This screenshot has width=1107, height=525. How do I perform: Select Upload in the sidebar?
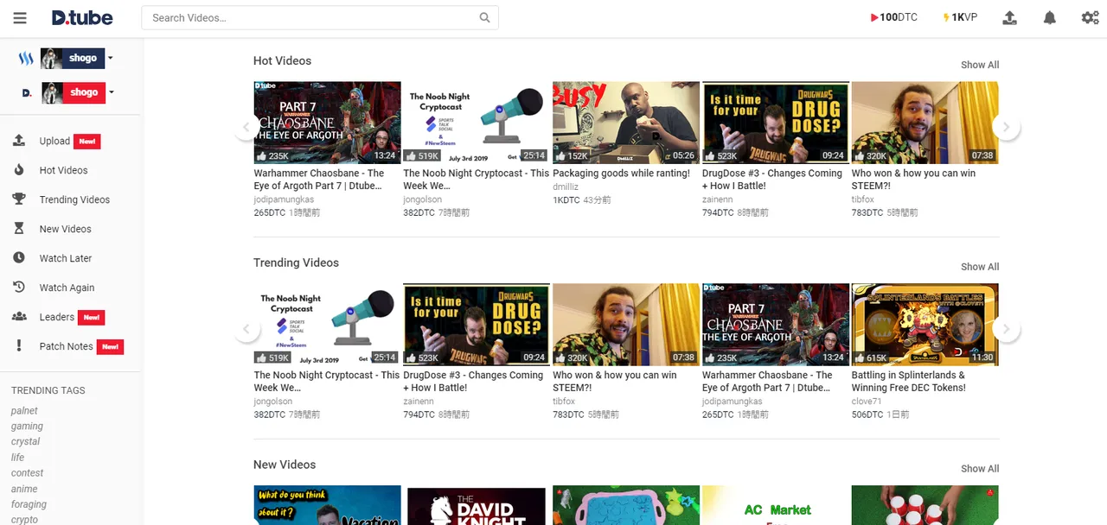tap(54, 141)
